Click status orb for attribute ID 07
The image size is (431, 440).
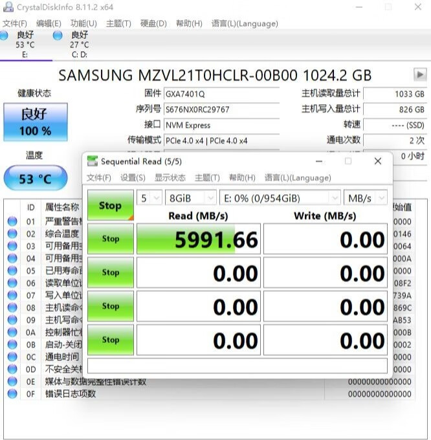12,296
